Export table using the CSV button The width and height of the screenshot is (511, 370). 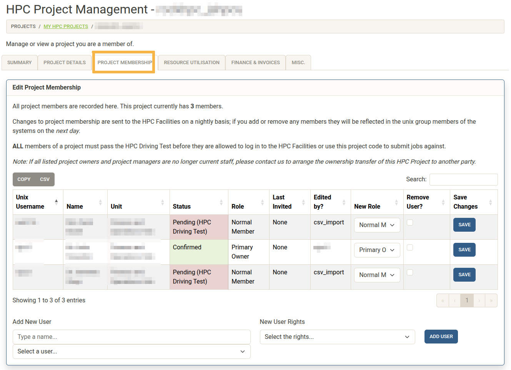[45, 179]
